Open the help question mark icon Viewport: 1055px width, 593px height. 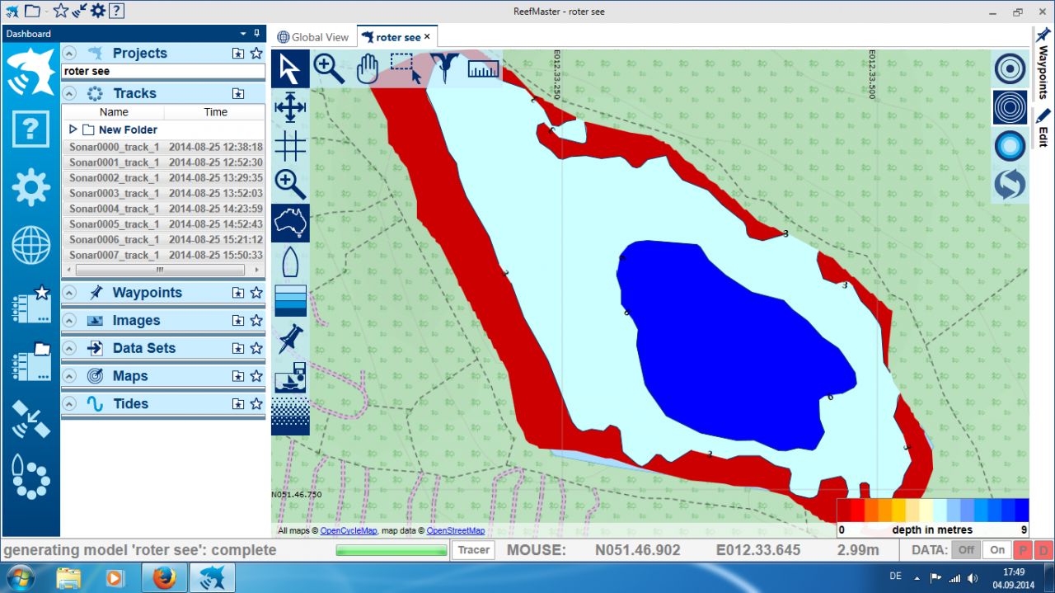point(30,129)
